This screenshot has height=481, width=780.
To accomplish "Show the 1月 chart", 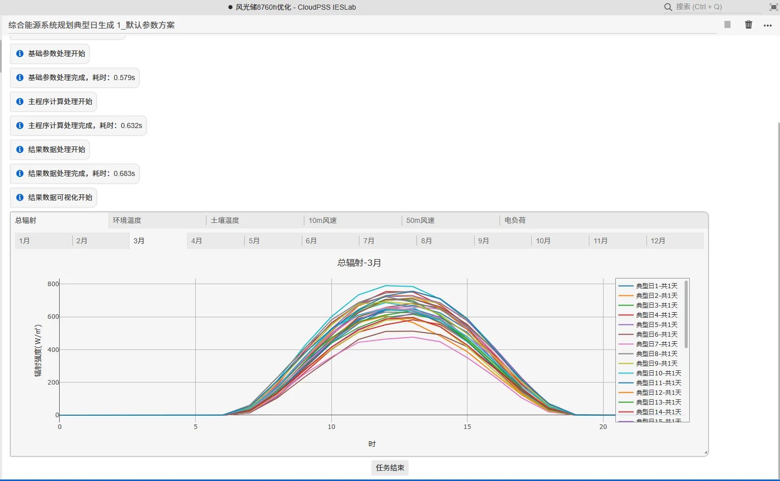I will (x=43, y=241).
